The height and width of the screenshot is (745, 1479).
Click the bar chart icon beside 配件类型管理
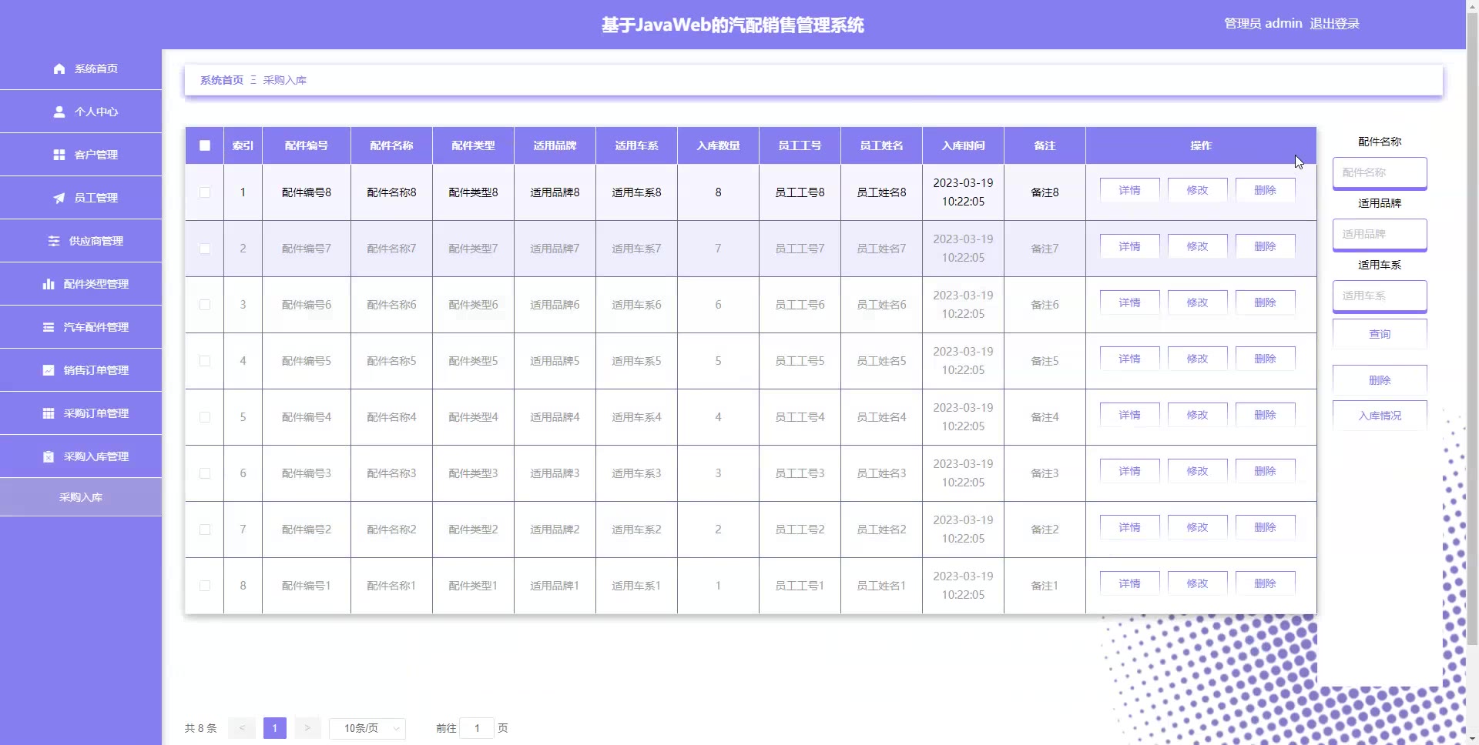pyautogui.click(x=49, y=284)
